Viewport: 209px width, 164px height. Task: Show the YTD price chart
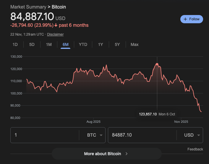pos(83,44)
